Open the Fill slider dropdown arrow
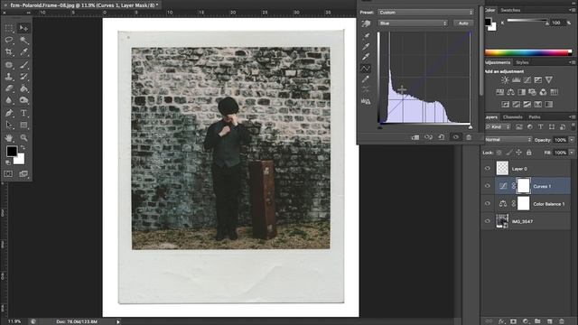The image size is (578, 325). (572, 153)
